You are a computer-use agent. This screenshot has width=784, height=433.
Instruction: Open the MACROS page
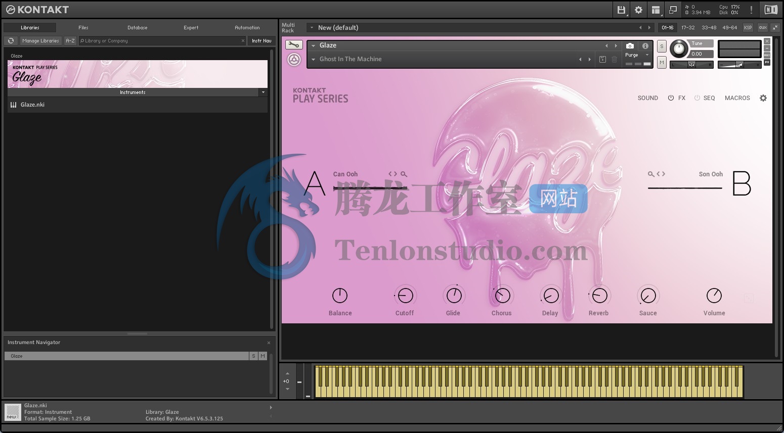pos(737,98)
